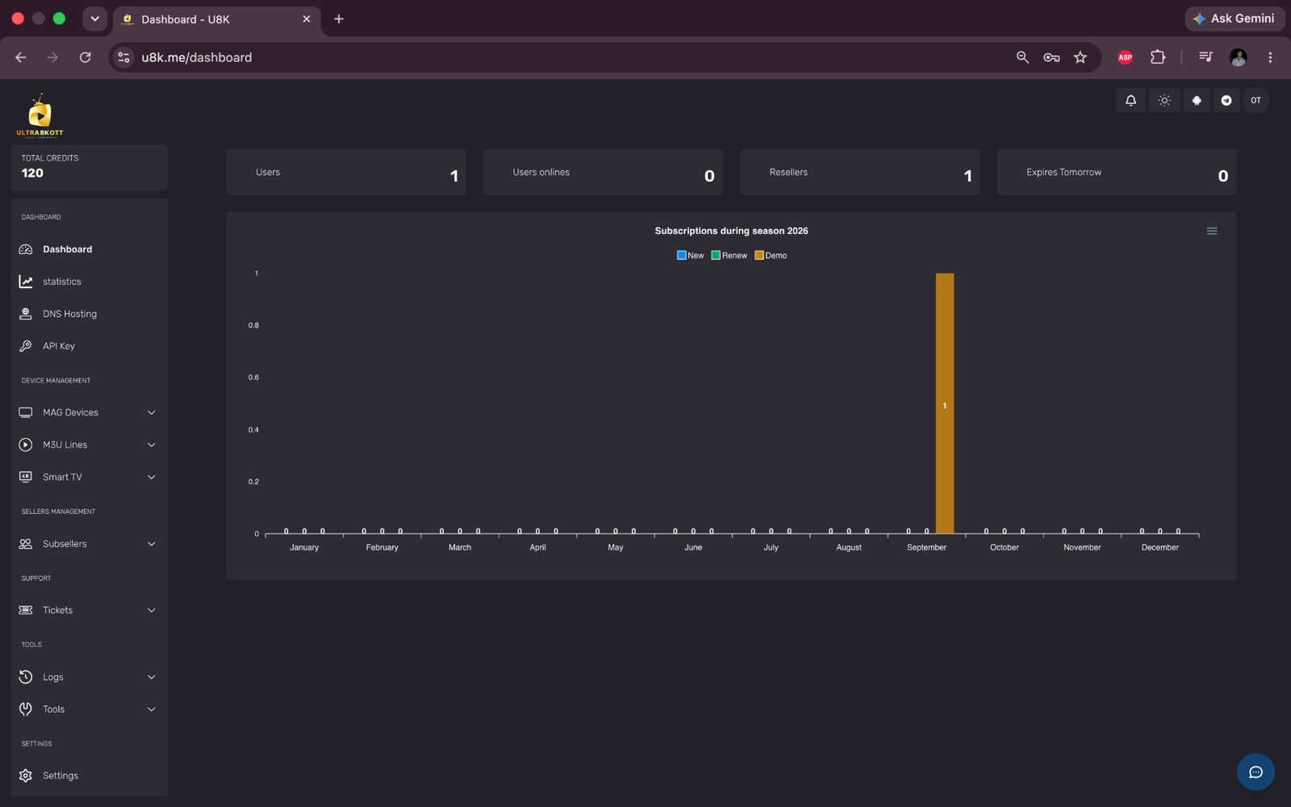The height and width of the screenshot is (807, 1291).
Task: Open a new browser tab
Action: pos(339,19)
